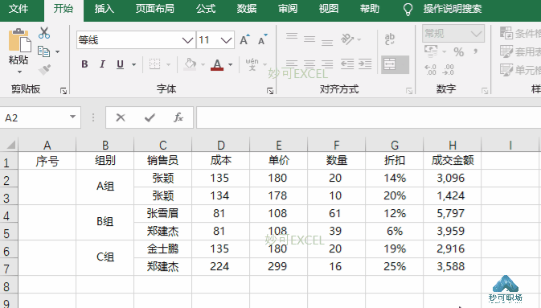Switch to the 插入 Insert tab
The width and height of the screenshot is (541, 308).
[x=105, y=9]
